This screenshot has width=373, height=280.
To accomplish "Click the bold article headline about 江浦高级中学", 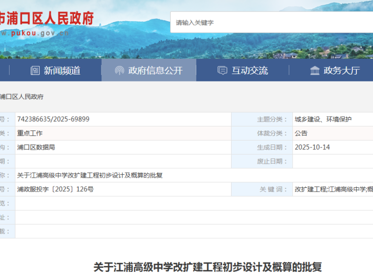I will [x=207, y=267].
